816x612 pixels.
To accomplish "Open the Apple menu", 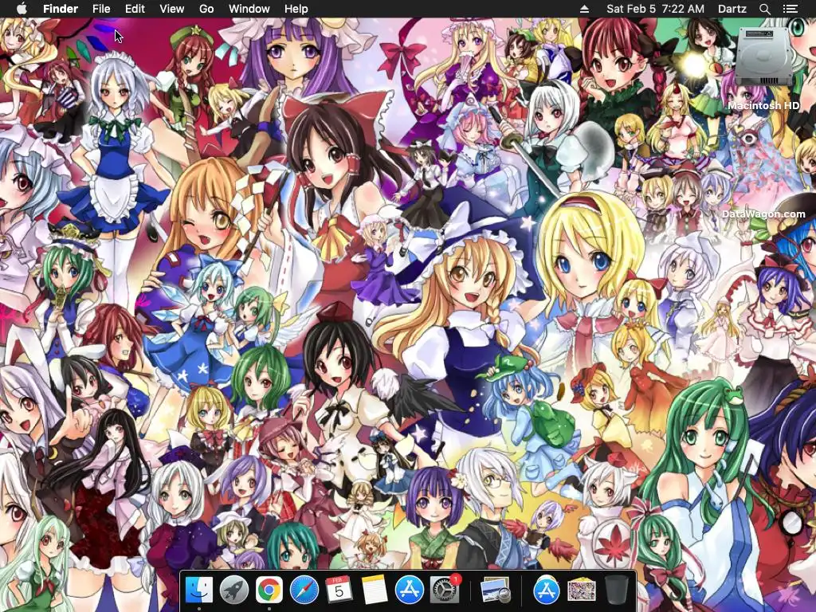I will coord(22,9).
